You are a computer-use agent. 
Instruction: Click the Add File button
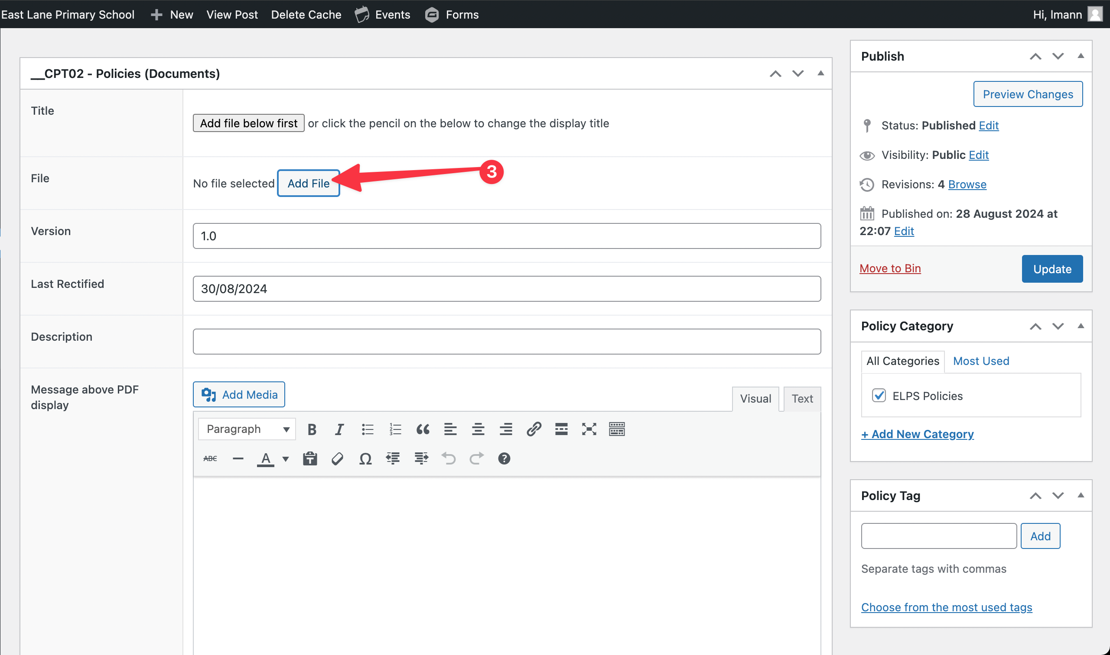(x=308, y=183)
